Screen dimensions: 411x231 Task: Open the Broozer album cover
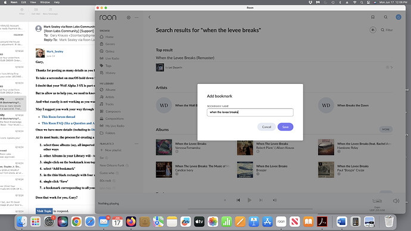245,170
